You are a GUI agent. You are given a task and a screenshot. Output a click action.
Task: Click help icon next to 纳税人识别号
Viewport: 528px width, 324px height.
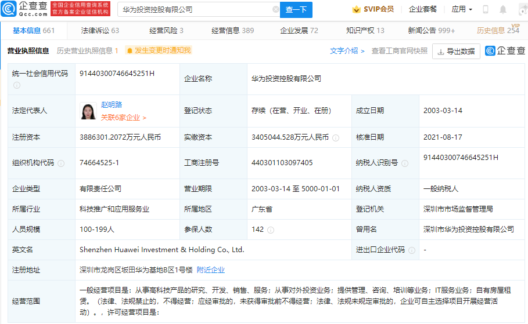405,163
